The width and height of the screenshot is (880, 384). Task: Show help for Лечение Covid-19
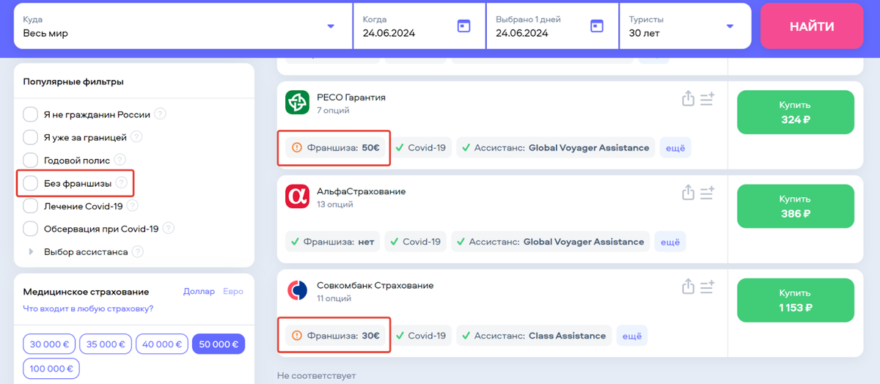pos(132,206)
